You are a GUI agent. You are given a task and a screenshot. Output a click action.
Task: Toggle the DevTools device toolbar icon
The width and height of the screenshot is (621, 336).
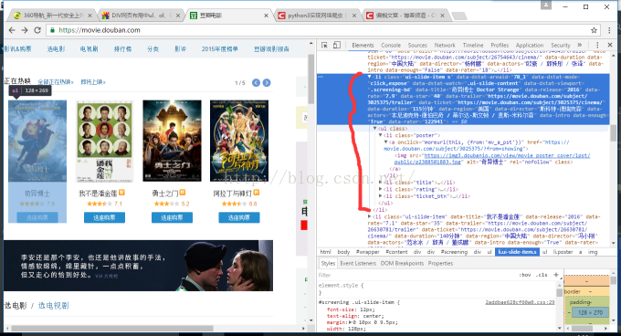pos(337,45)
